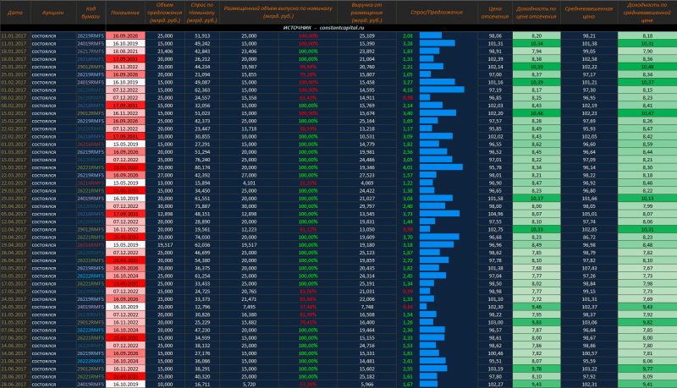Click the data bar beside ratio 4,16

[x=442, y=90]
